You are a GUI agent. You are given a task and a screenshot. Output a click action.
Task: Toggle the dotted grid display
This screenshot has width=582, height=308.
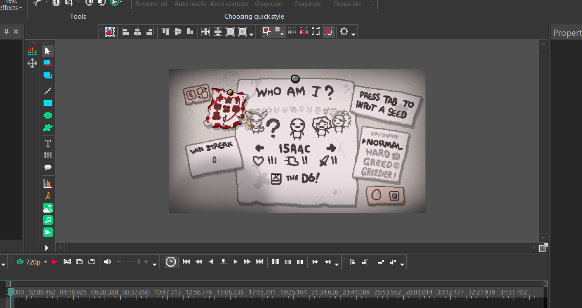coord(292,32)
